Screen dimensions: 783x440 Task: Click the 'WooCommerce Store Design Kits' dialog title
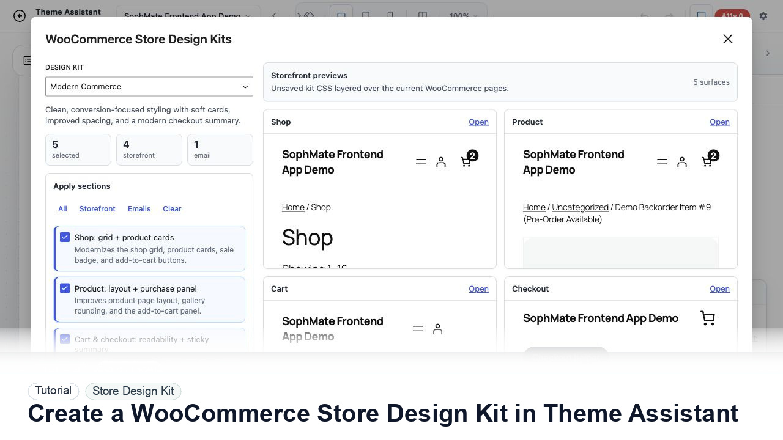point(138,39)
